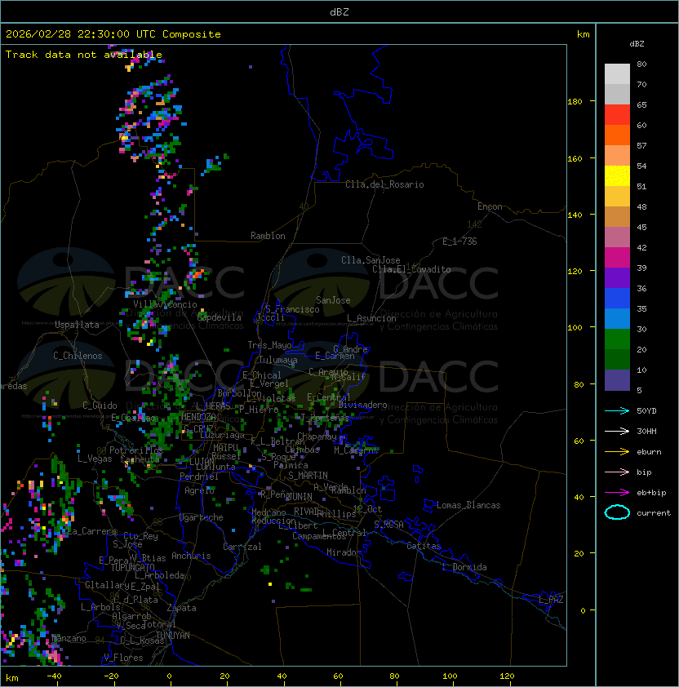
Task: Click the 'Tres_Mayo' map label
Action: click(x=269, y=345)
